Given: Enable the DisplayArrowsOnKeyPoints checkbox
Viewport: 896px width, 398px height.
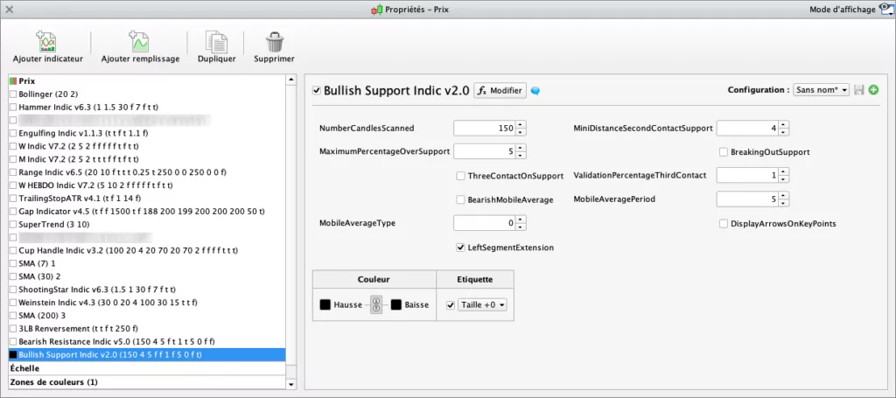Looking at the screenshot, I should pos(724,224).
